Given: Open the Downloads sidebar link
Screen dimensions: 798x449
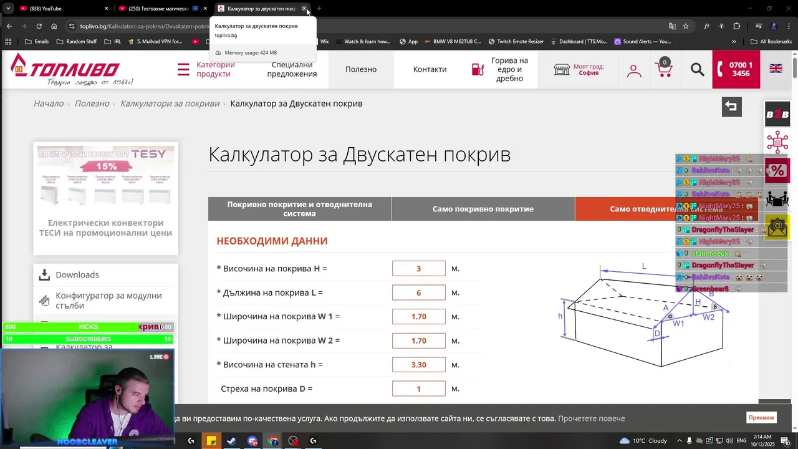Looking at the screenshot, I should click(77, 275).
